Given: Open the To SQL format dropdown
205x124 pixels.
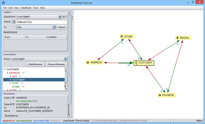Looking at the screenshot, I should click(54, 27).
